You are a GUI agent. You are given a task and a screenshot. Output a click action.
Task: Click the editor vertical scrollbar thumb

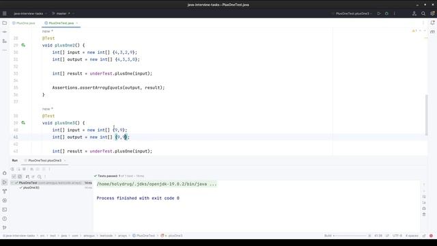(426, 115)
